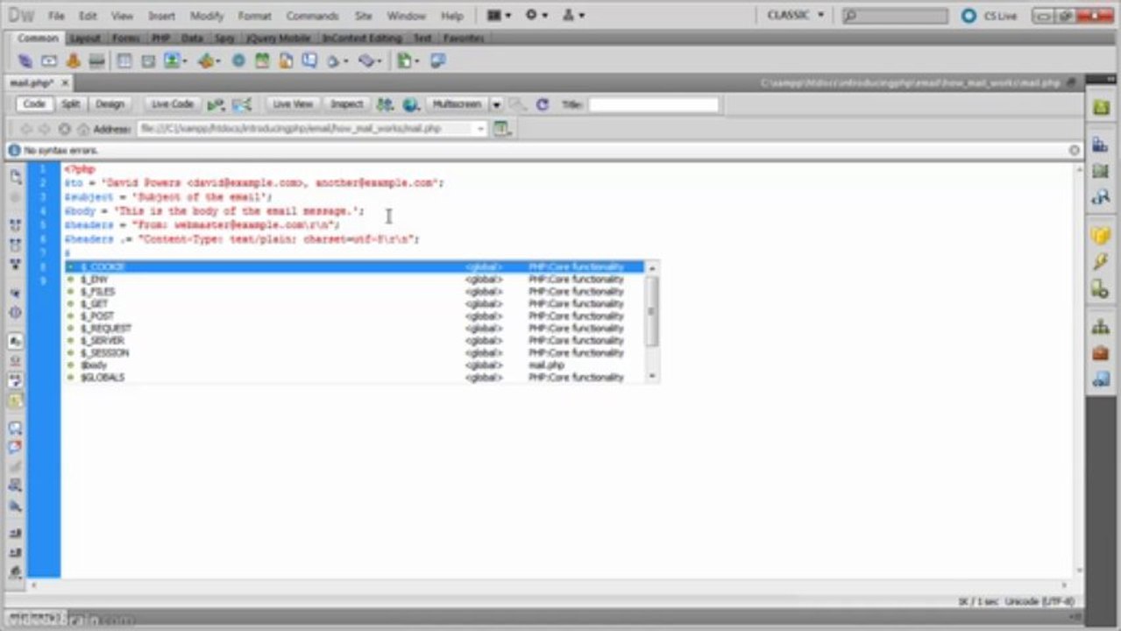Click the Apply Comment icon
The width and height of the screenshot is (1121, 631).
[16, 428]
